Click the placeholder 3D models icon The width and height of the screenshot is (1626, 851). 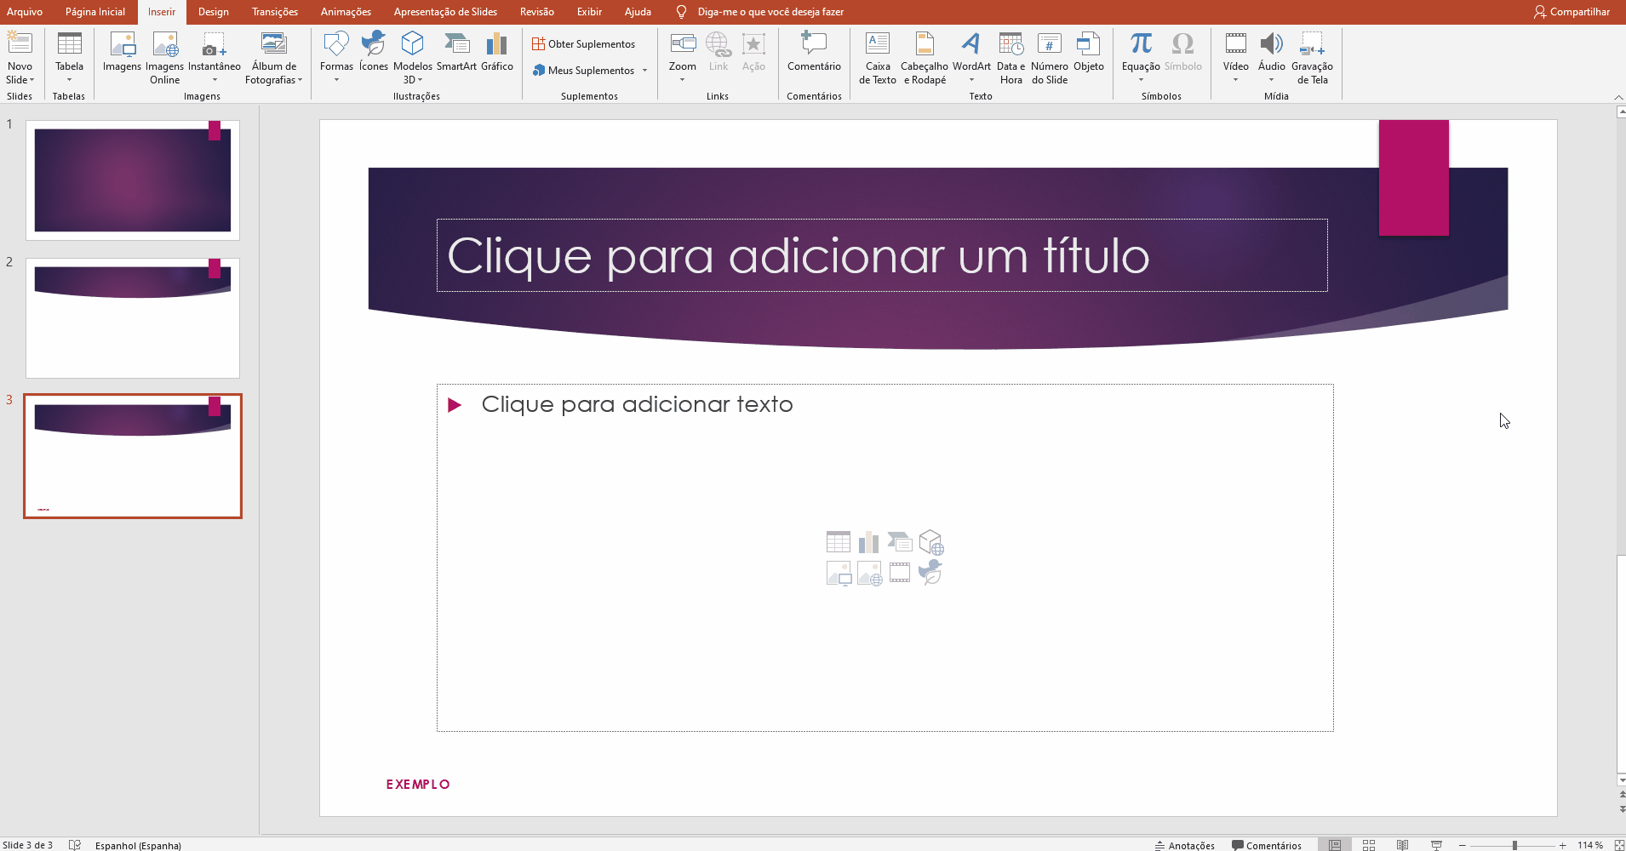931,542
